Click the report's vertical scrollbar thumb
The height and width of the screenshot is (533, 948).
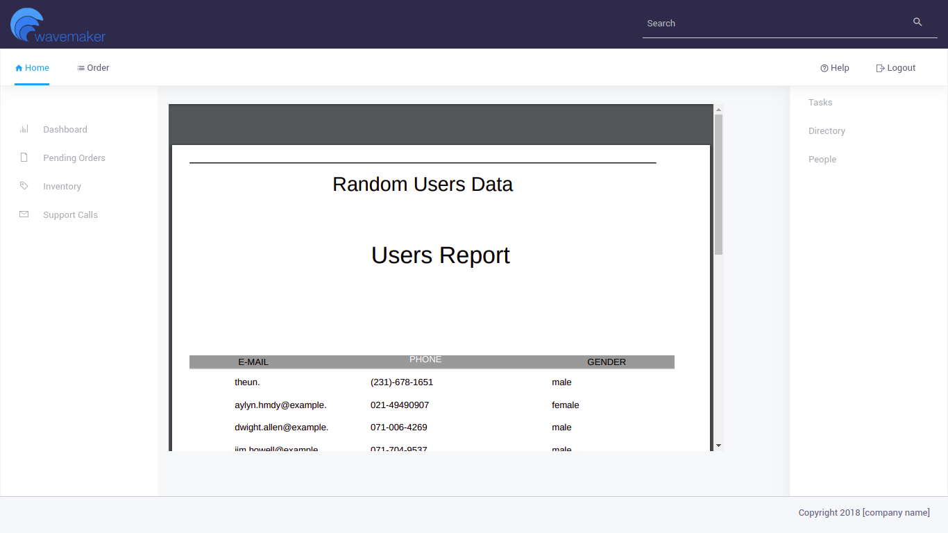tap(718, 184)
